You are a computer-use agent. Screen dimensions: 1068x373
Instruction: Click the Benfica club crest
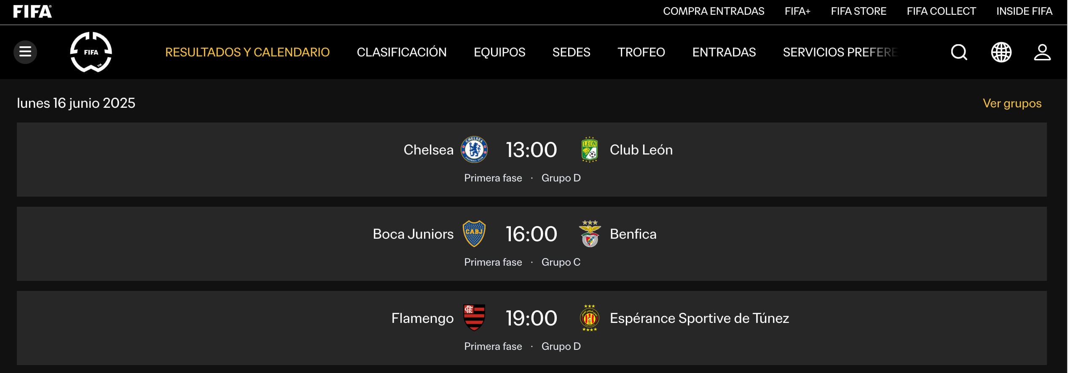(x=590, y=234)
